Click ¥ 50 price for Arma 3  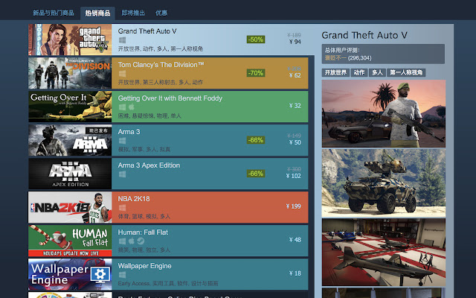pos(295,142)
